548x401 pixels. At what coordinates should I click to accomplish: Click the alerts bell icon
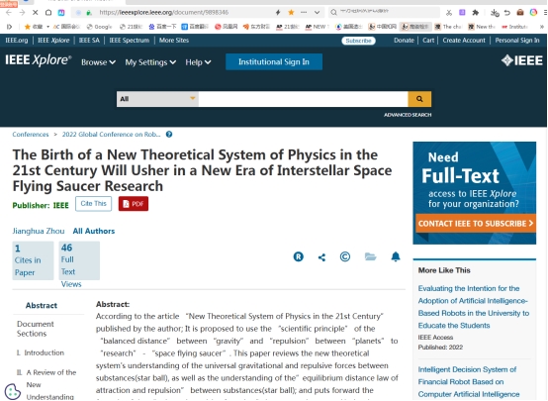tap(396, 256)
